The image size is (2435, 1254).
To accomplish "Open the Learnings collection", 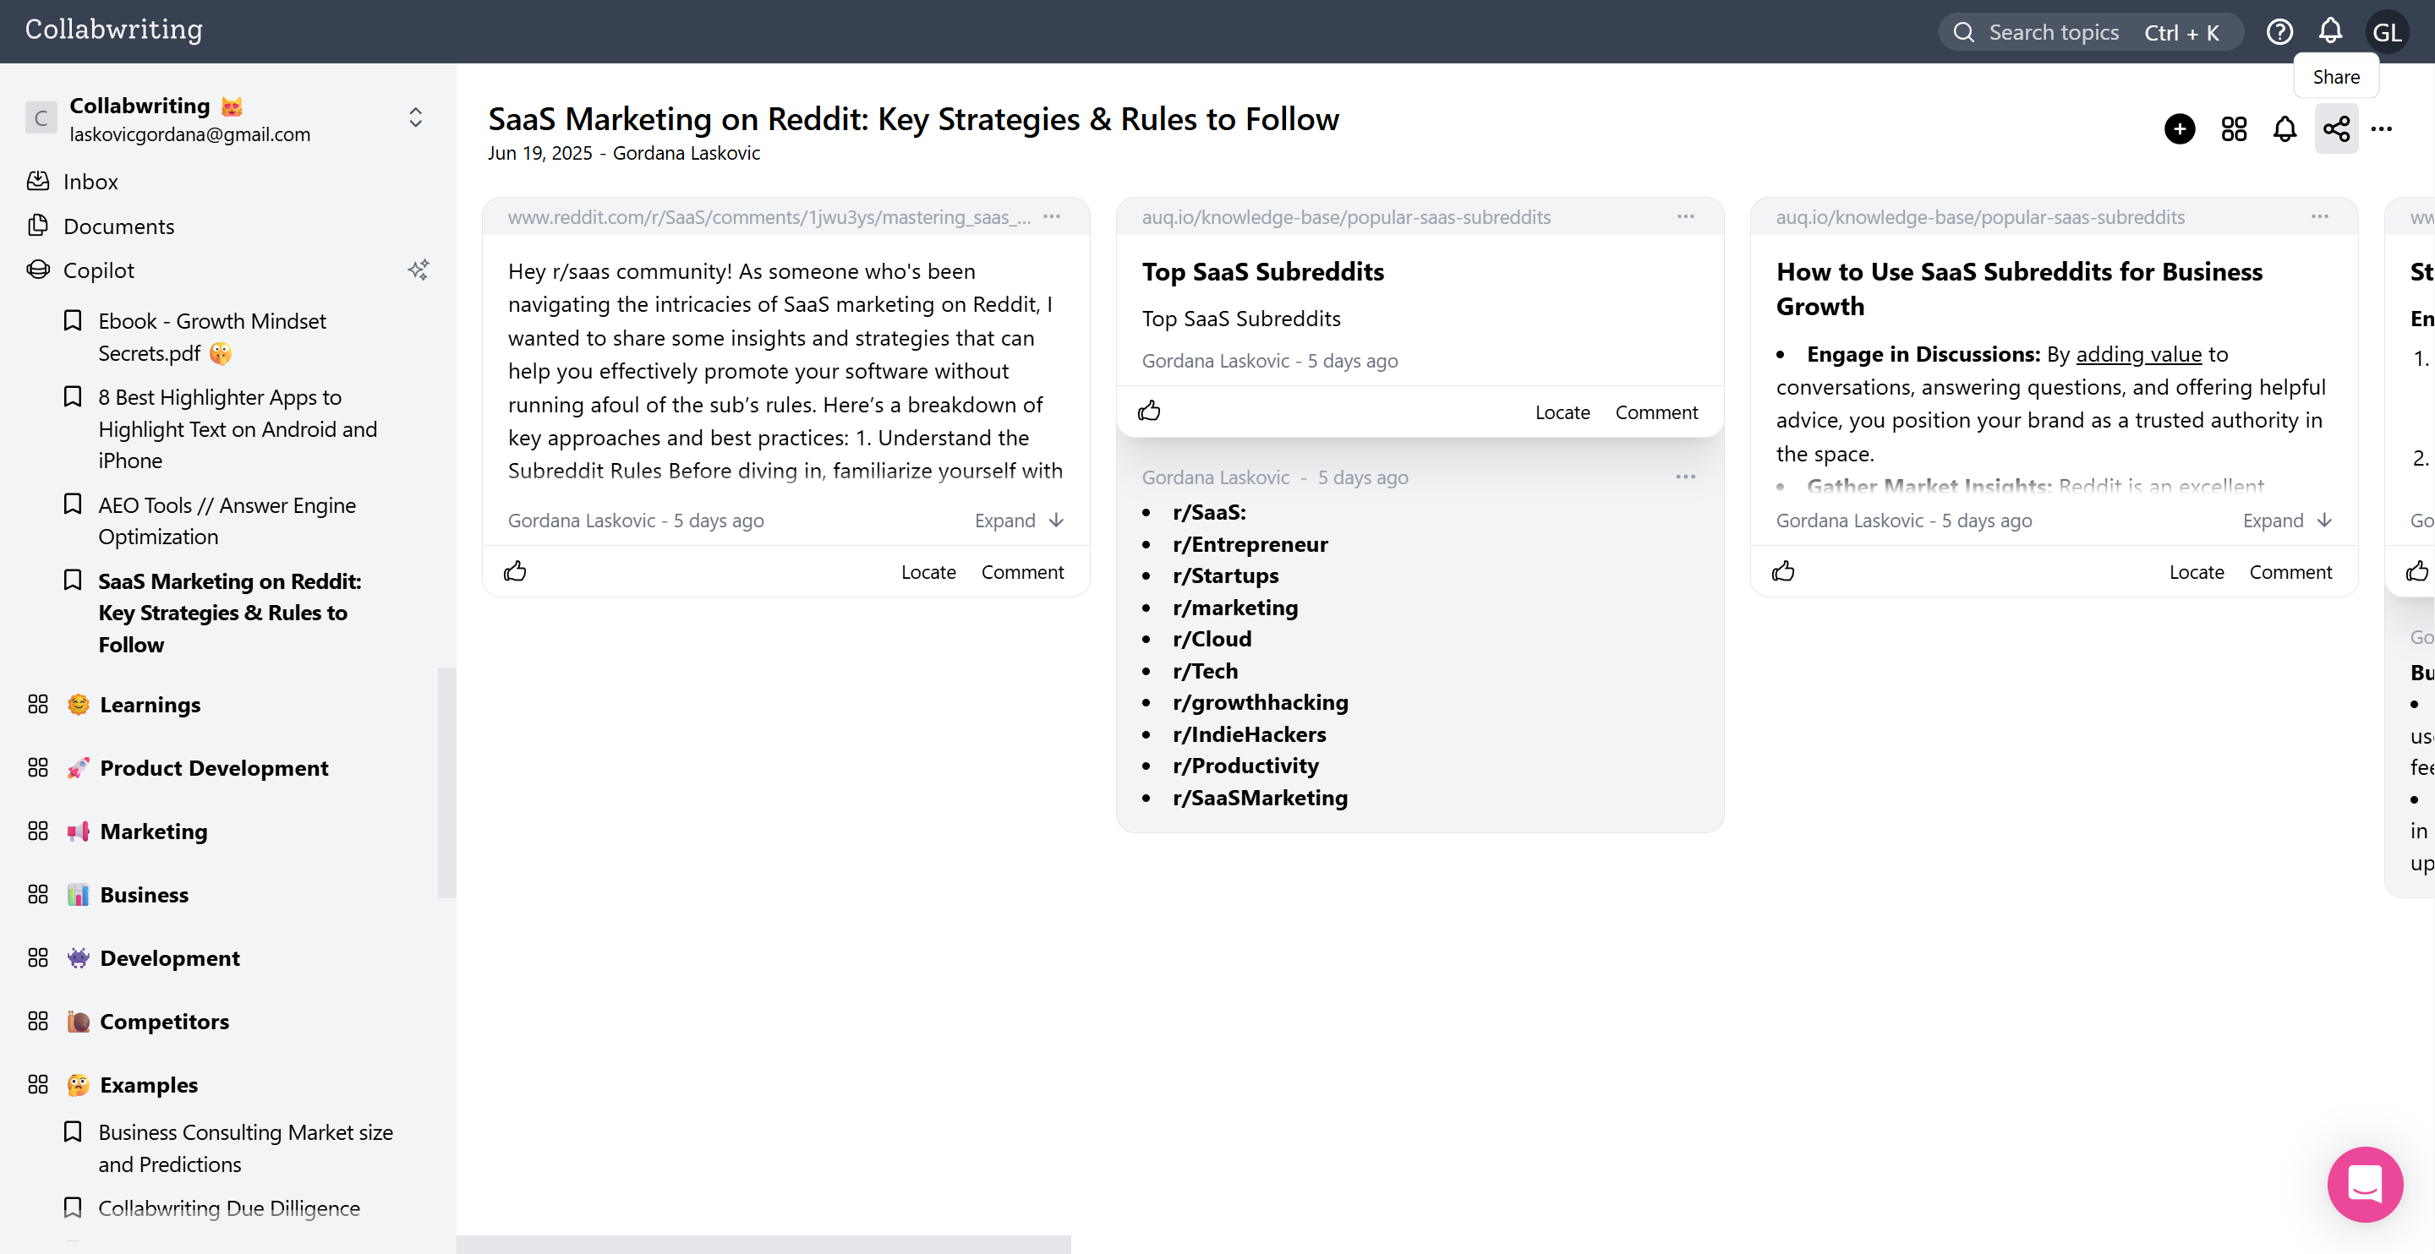I will [x=150, y=704].
